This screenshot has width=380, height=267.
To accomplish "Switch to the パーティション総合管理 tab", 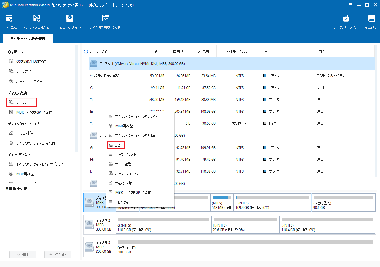I will click(28, 39).
